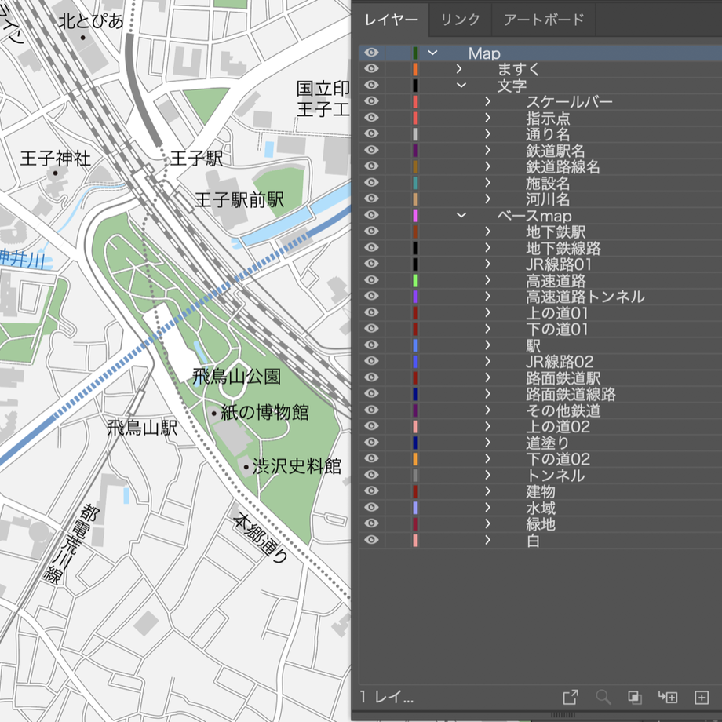Expand the 通り名 layer
Viewport: 722px width, 722px height.
tap(487, 134)
